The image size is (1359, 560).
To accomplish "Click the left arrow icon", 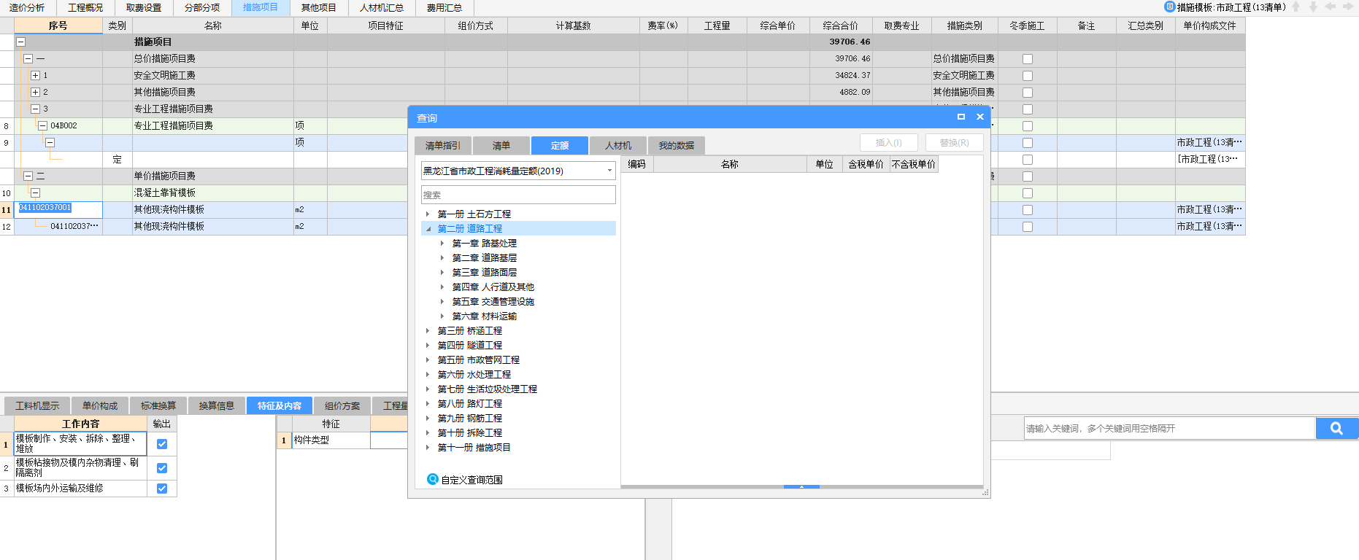I will pyautogui.click(x=1331, y=7).
